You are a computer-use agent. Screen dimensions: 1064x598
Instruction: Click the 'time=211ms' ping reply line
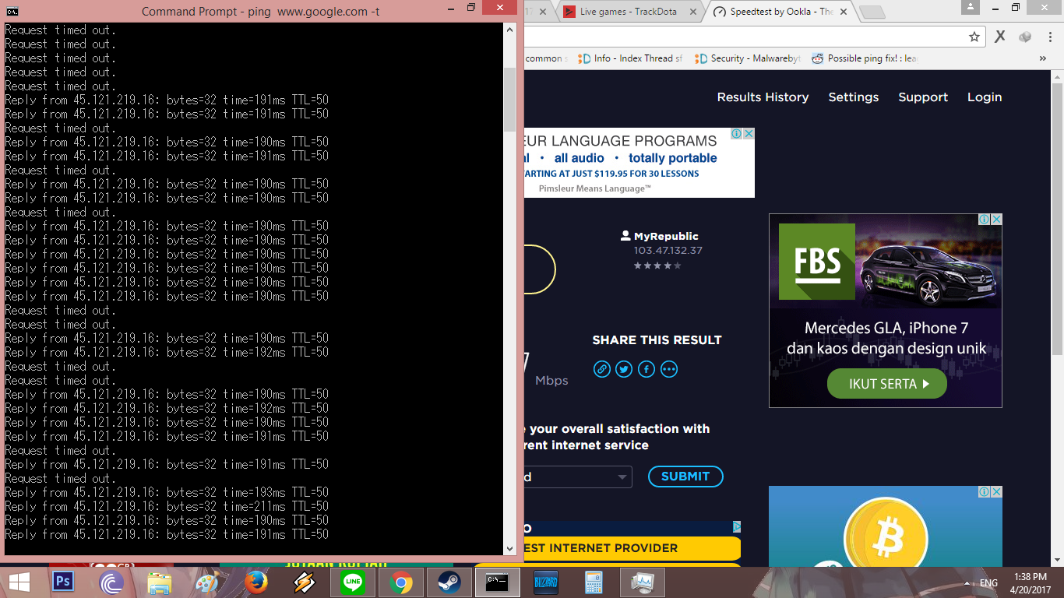click(167, 506)
